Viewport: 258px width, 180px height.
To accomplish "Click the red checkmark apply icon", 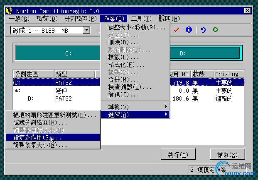I will point(177,30).
